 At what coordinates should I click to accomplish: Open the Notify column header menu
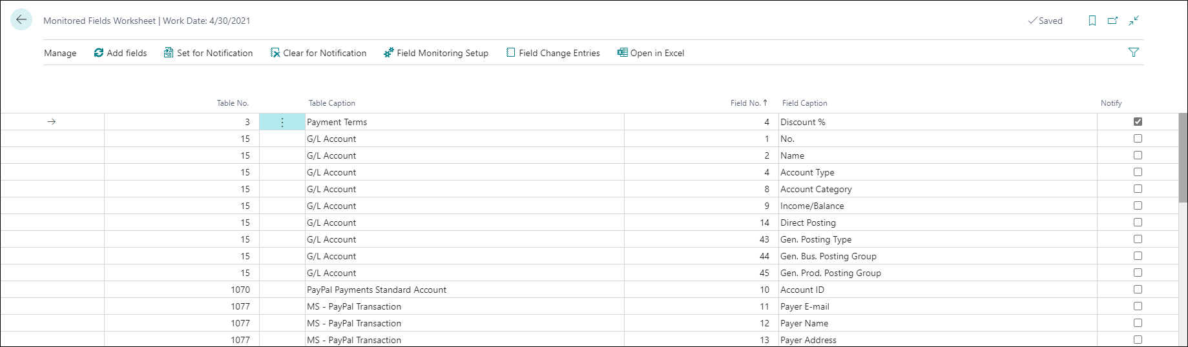click(1111, 103)
